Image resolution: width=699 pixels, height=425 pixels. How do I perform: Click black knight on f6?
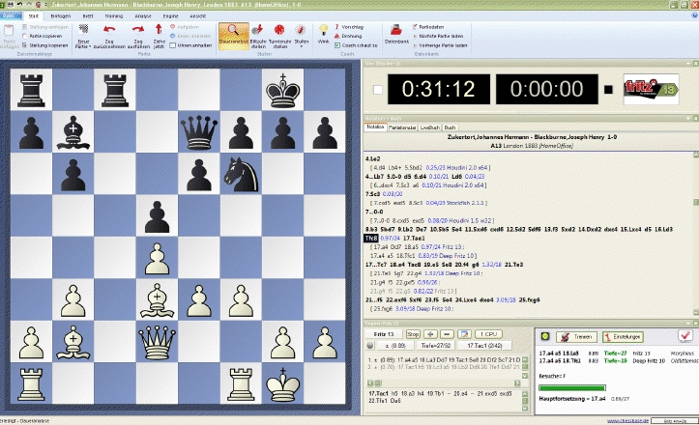241,174
